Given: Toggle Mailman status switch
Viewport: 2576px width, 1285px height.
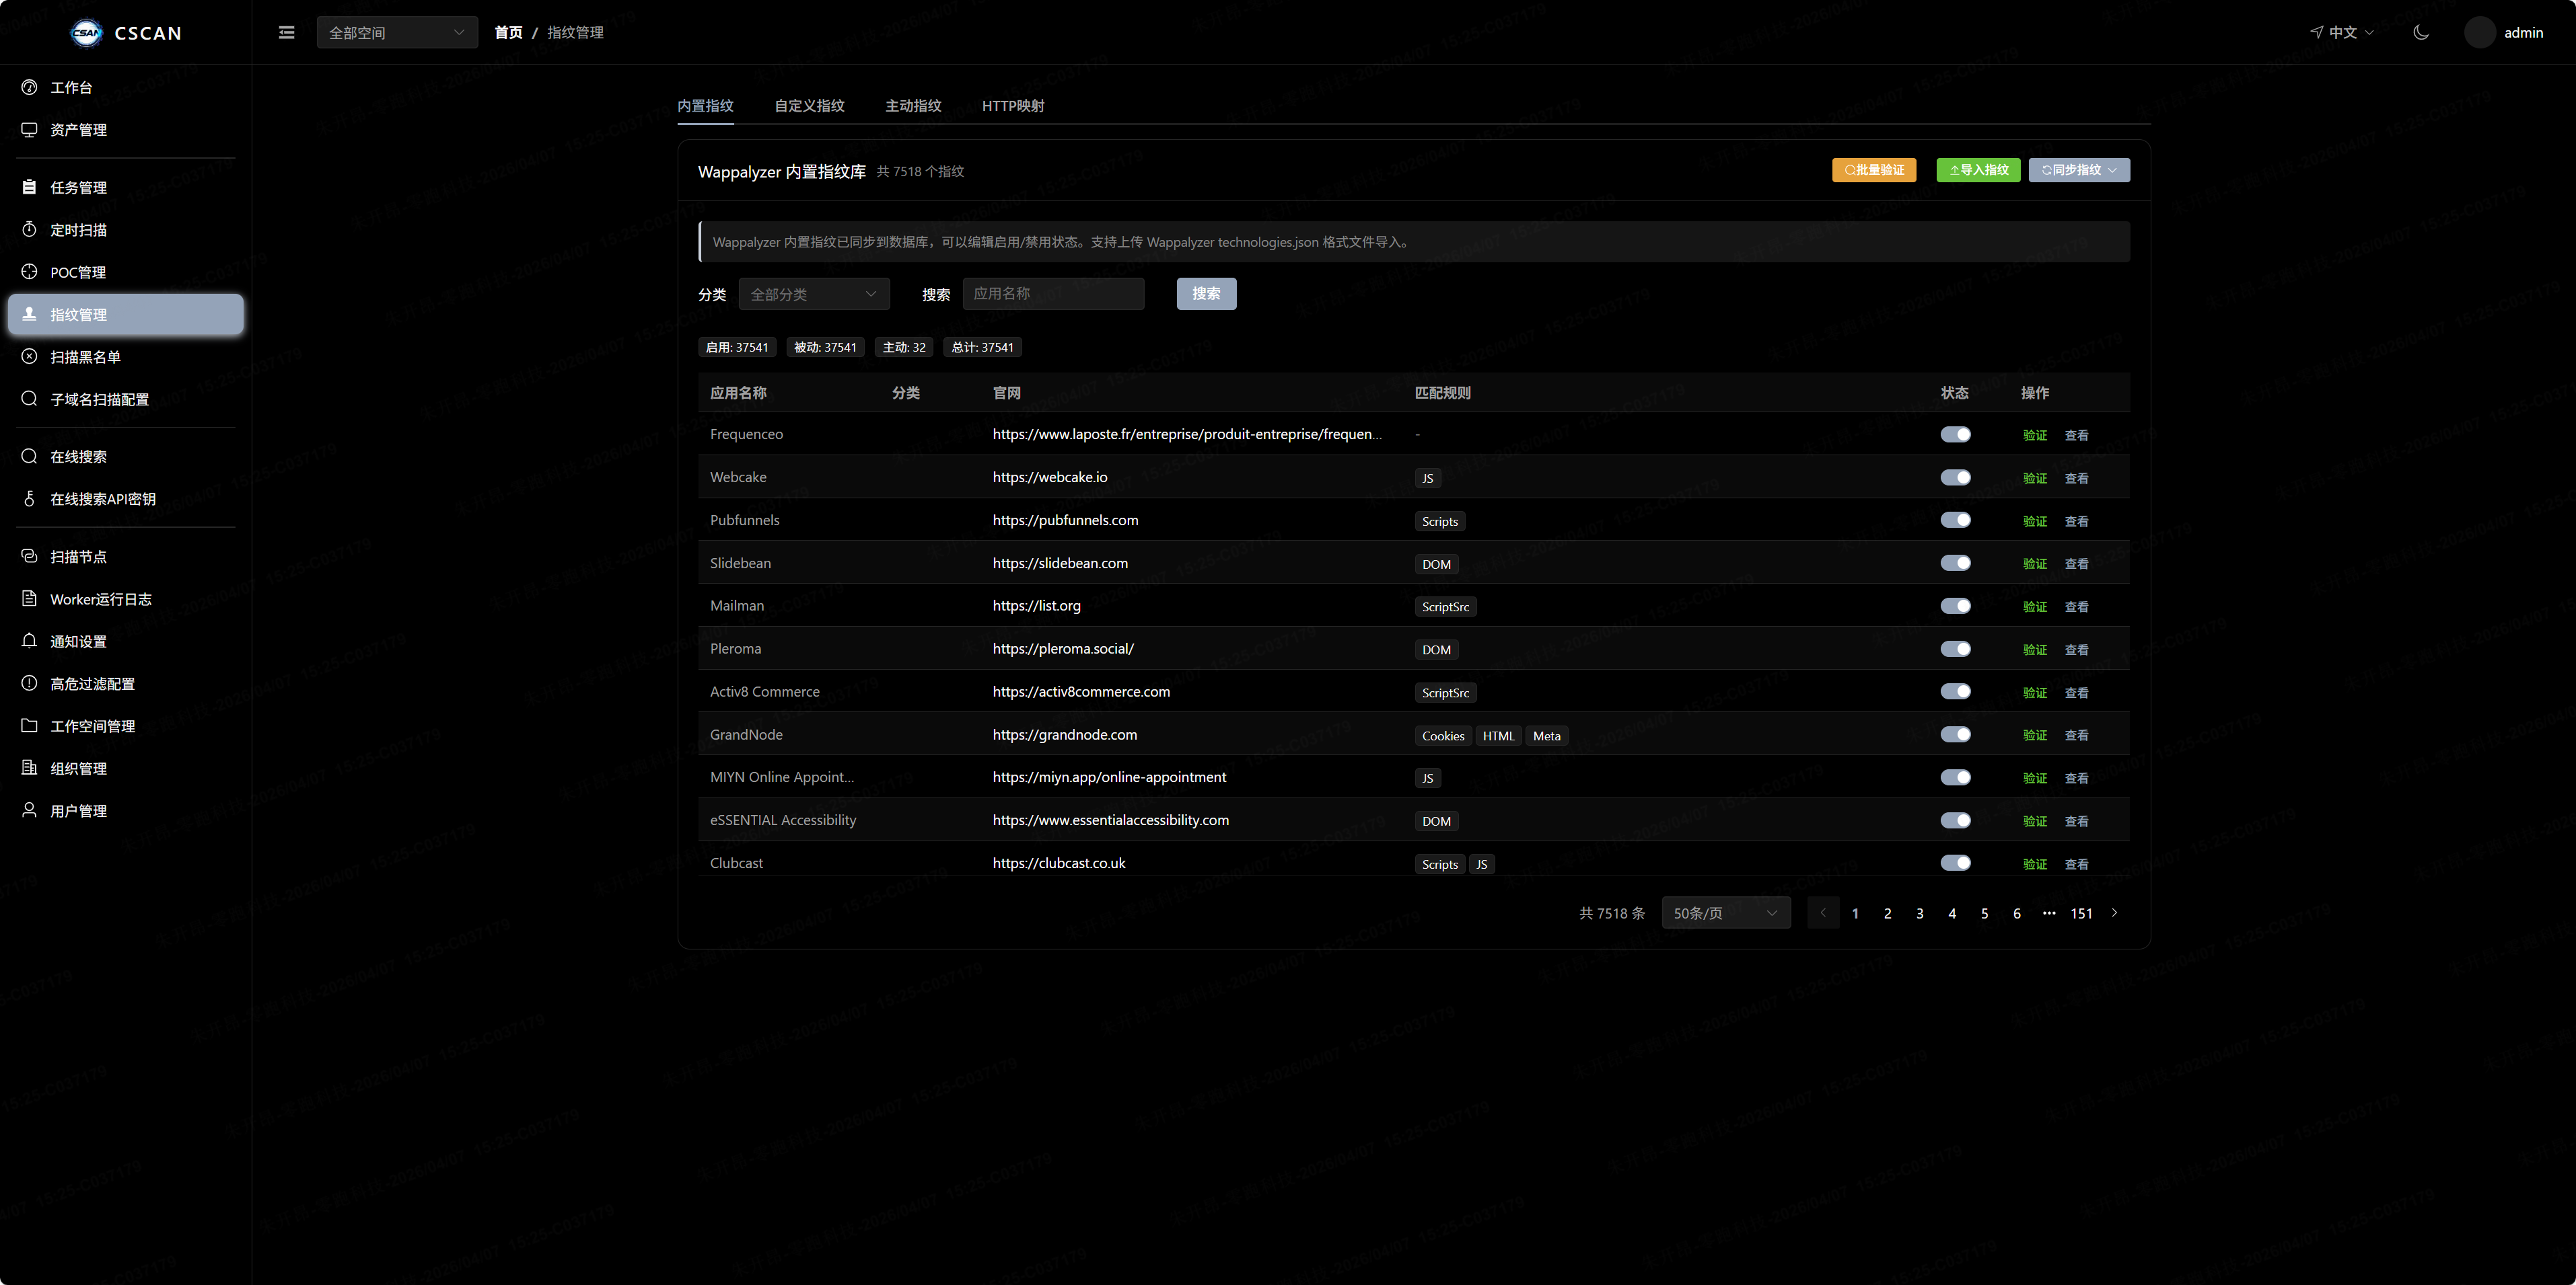Looking at the screenshot, I should point(1955,607).
